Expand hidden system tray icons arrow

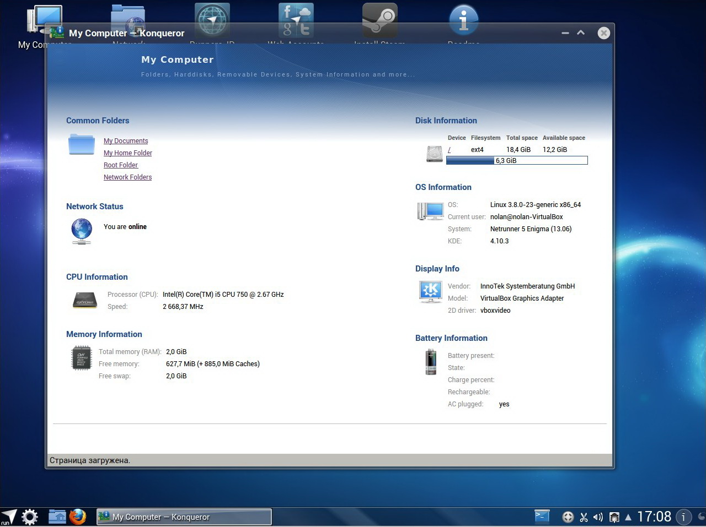628,517
